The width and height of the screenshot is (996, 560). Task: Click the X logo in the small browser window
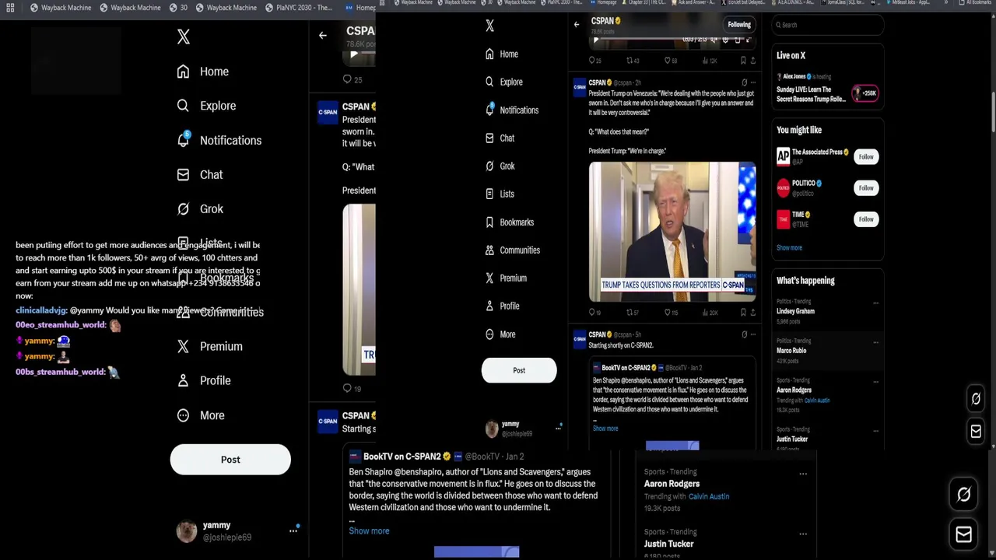(489, 26)
